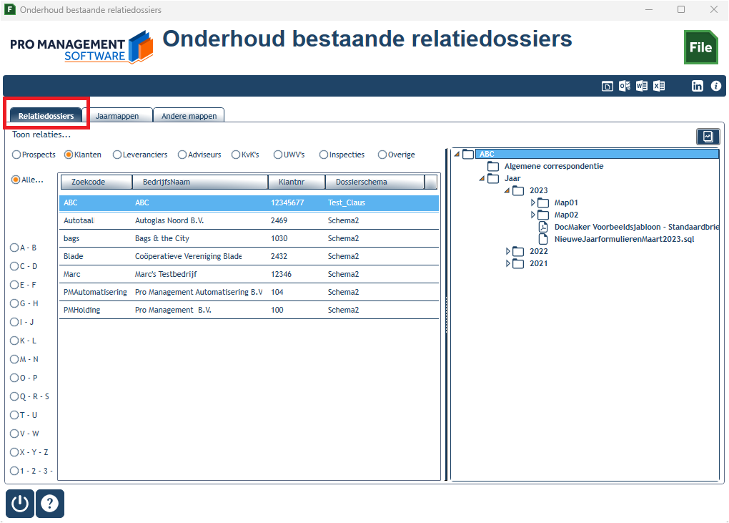Image resolution: width=729 pixels, height=523 pixels.
Task: Click the power button at bottom left
Action: [x=20, y=504]
